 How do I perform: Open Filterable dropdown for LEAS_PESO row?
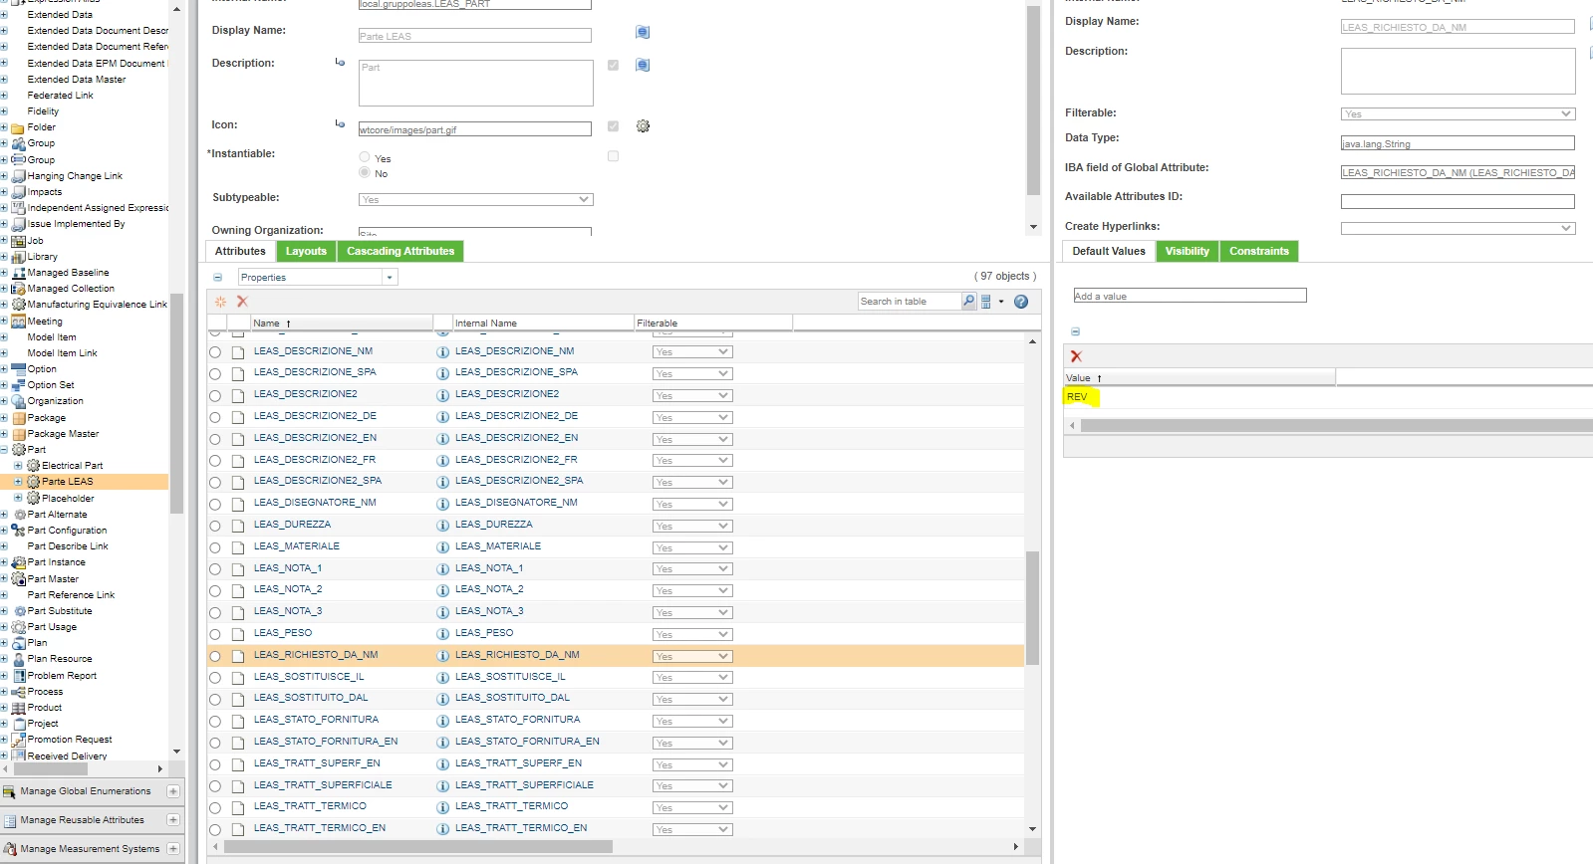(x=692, y=635)
